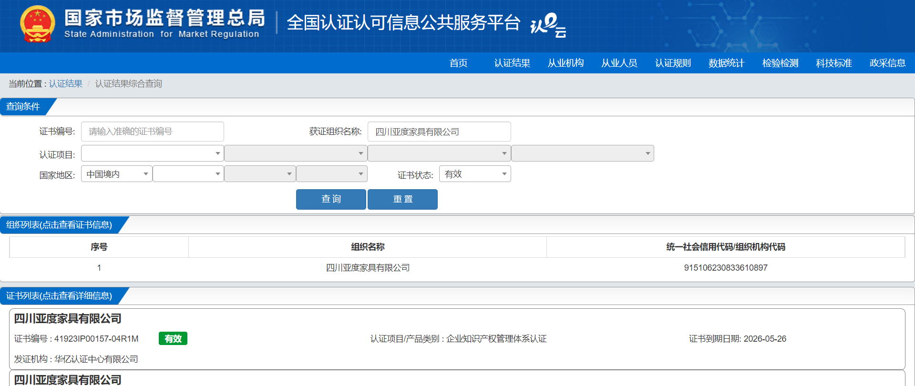Click the 认e云 cloud logo

click(548, 25)
